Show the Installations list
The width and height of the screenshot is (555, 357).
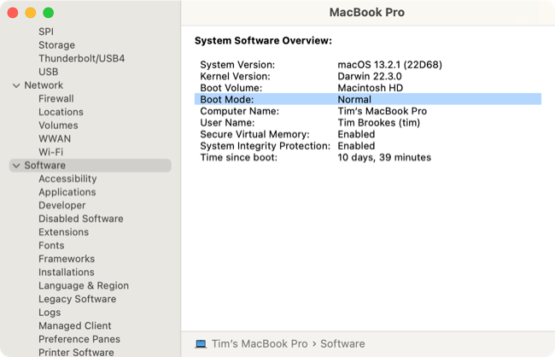coord(67,272)
